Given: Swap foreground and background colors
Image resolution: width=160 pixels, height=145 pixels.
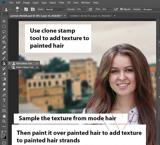Looking at the screenshot, I should pos(6,131).
